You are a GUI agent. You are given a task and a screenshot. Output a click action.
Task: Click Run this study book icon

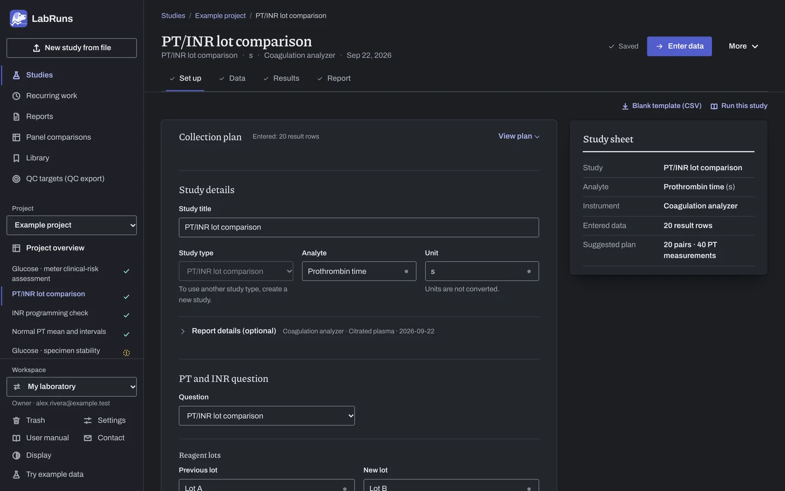coord(714,106)
